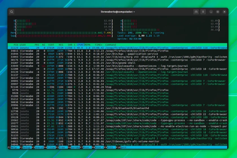Click F2 Setup in htop footer

26,148
